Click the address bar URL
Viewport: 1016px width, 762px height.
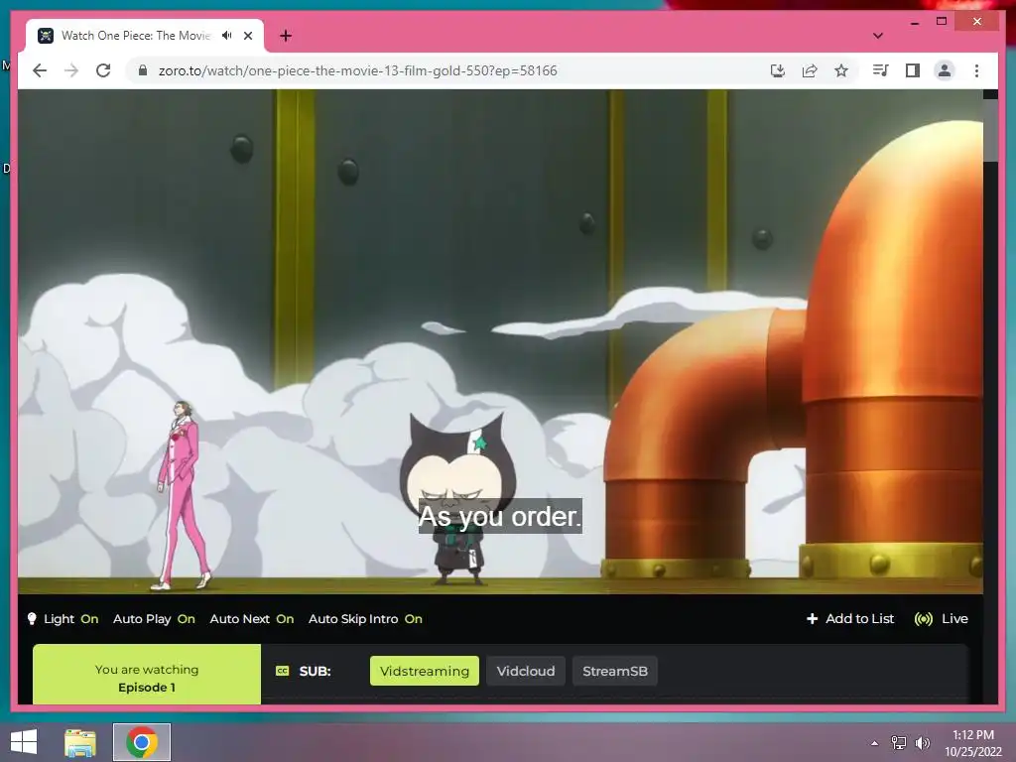[357, 70]
